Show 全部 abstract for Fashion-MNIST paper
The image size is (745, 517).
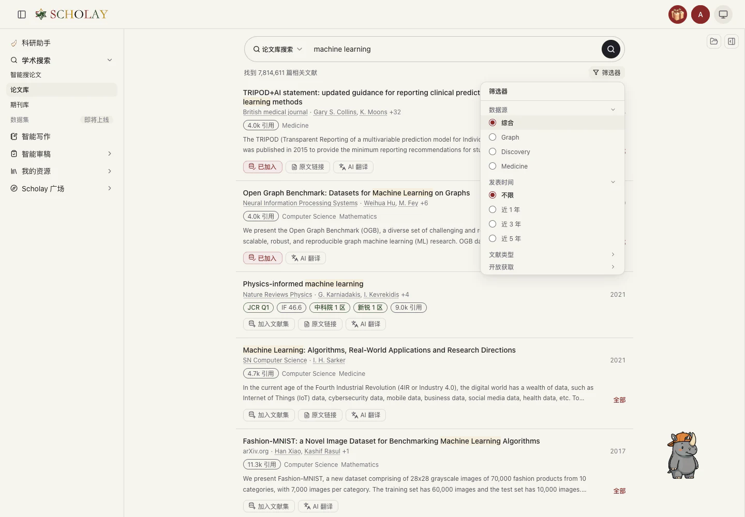[619, 491]
